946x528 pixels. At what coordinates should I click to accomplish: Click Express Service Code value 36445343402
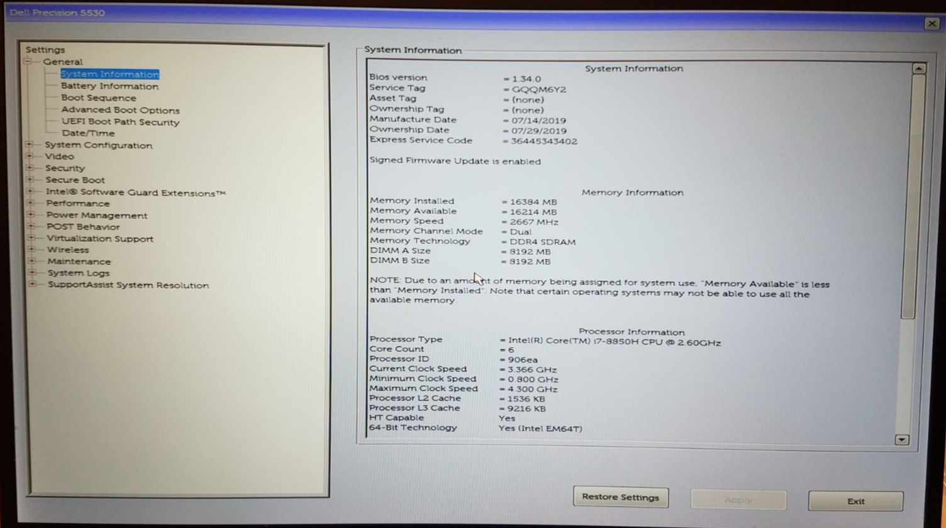543,141
